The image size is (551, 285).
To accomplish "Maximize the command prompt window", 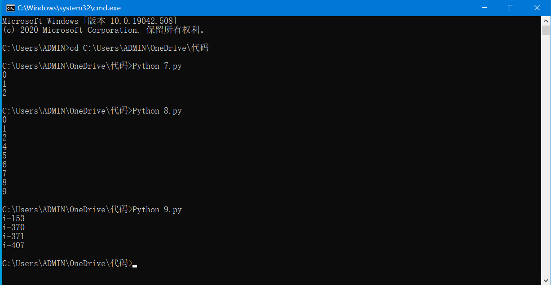I will tap(511, 8).
